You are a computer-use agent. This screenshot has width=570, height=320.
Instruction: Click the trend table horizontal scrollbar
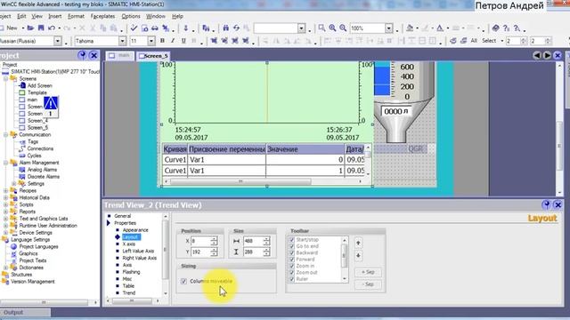pos(264,181)
